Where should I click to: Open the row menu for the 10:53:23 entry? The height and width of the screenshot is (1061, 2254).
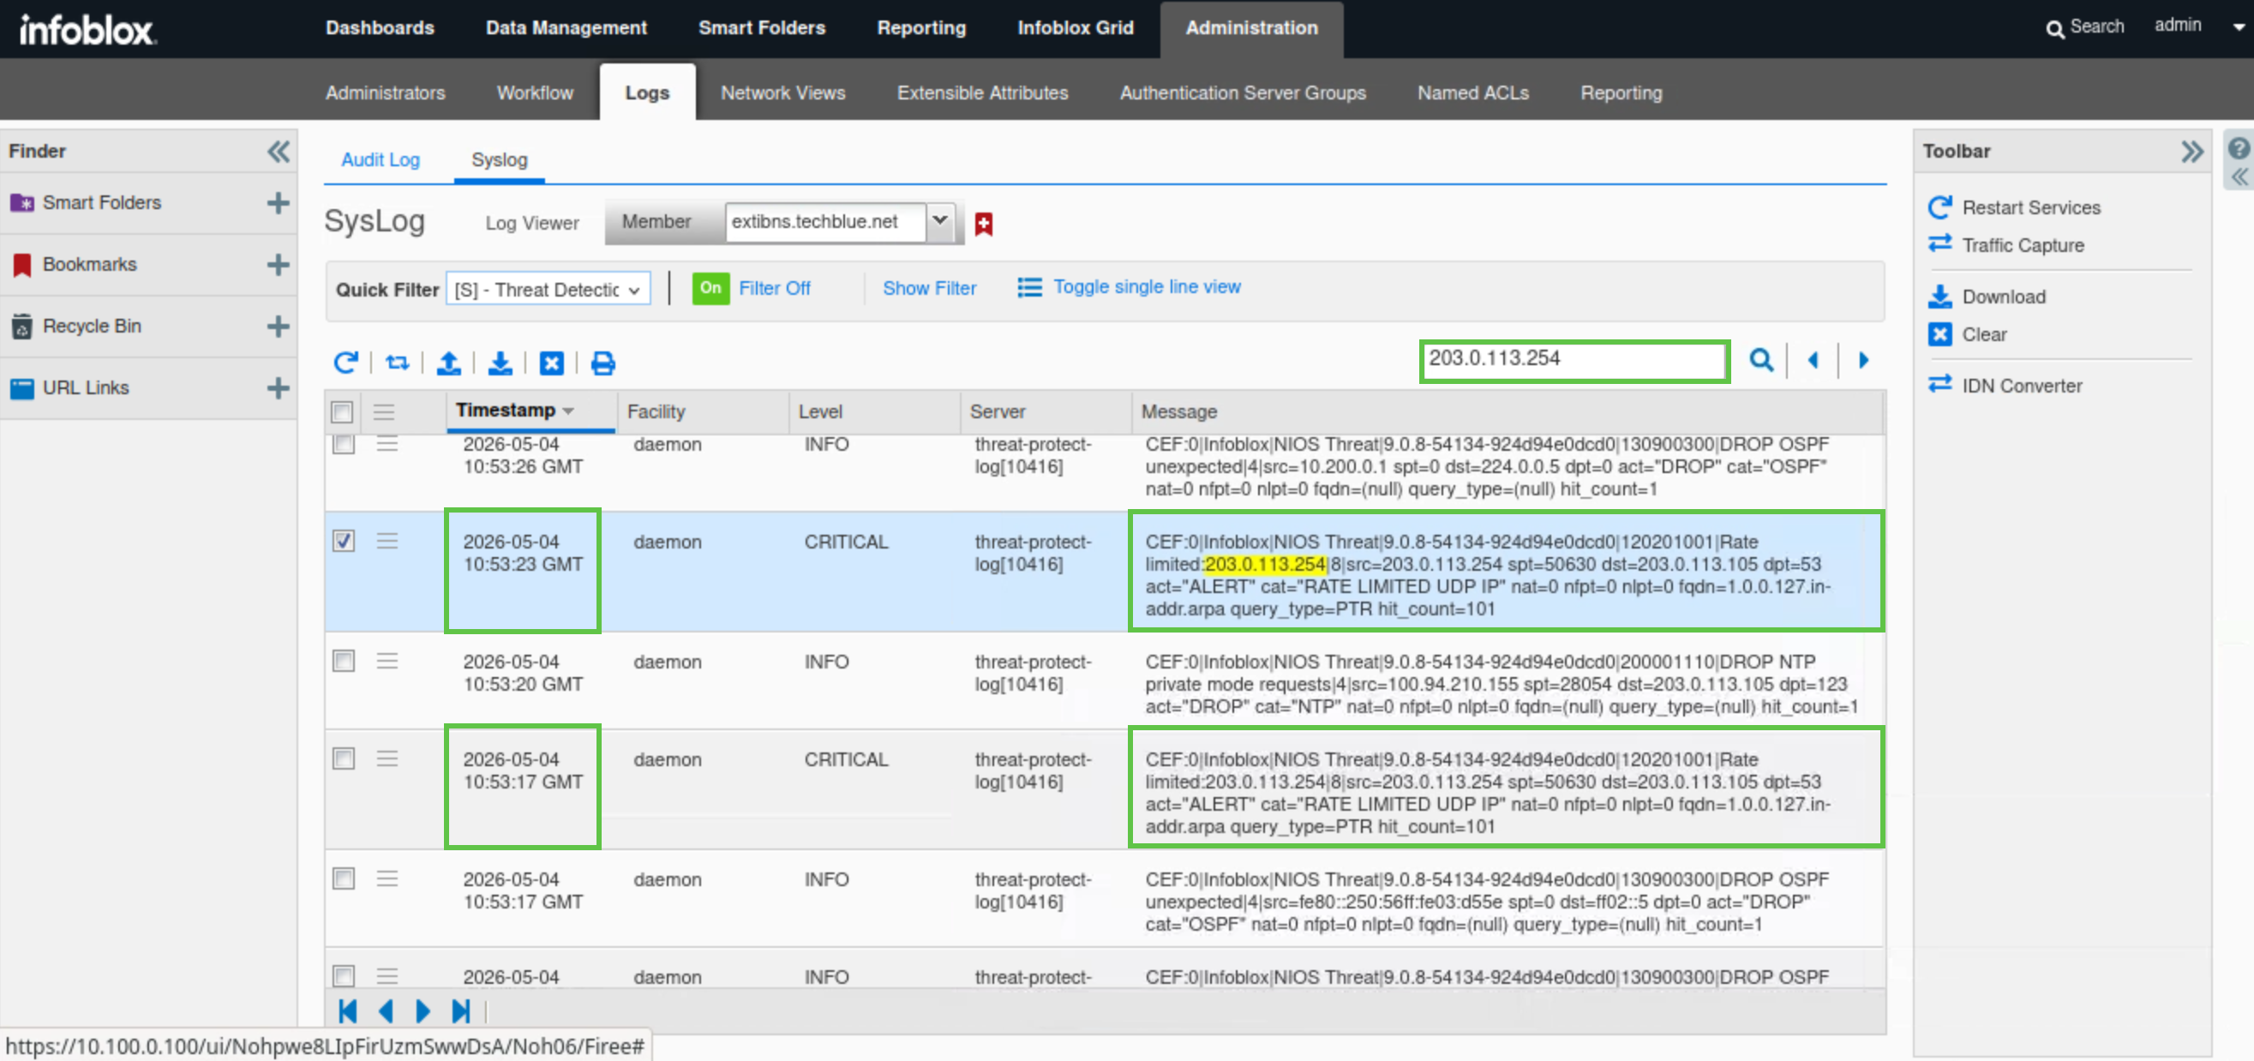coord(387,542)
